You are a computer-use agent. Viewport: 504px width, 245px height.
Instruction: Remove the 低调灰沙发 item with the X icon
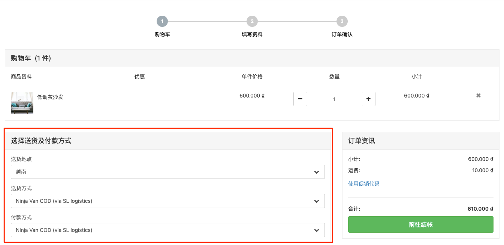[x=478, y=96]
